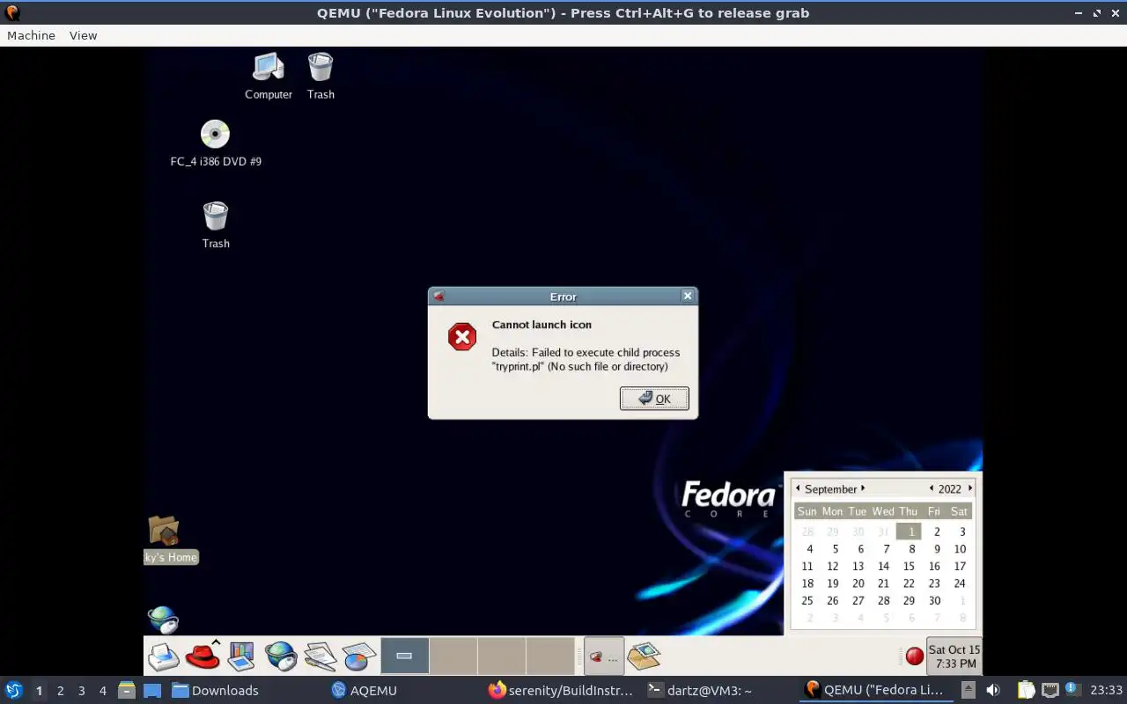Open the host start menu icon

[13, 690]
